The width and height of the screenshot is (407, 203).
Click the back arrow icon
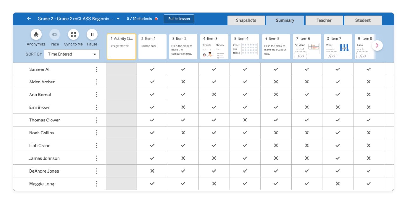point(29,19)
